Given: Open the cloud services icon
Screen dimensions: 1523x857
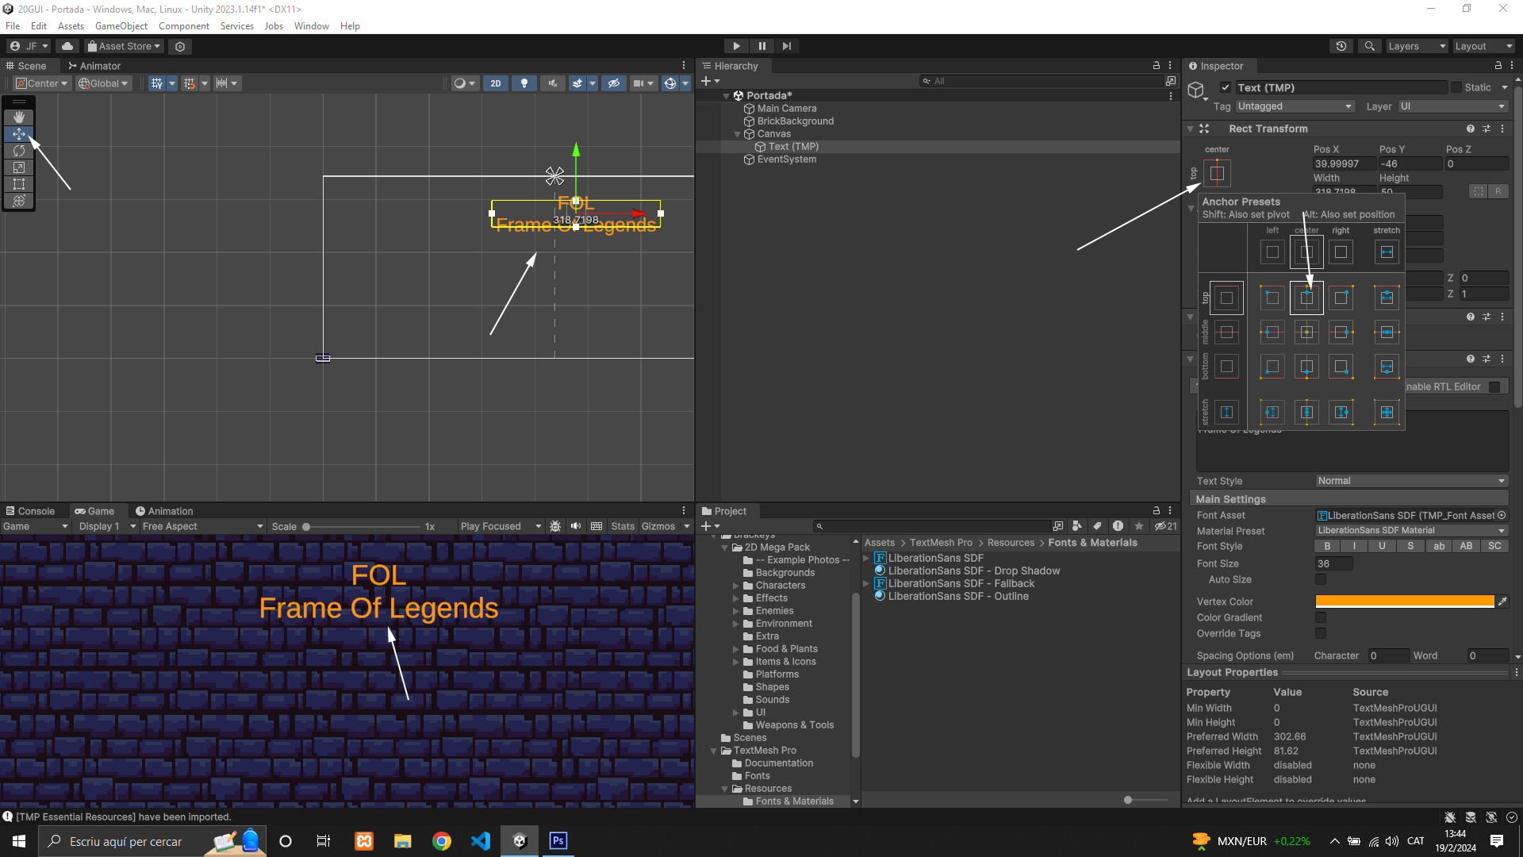Looking at the screenshot, I should (67, 46).
